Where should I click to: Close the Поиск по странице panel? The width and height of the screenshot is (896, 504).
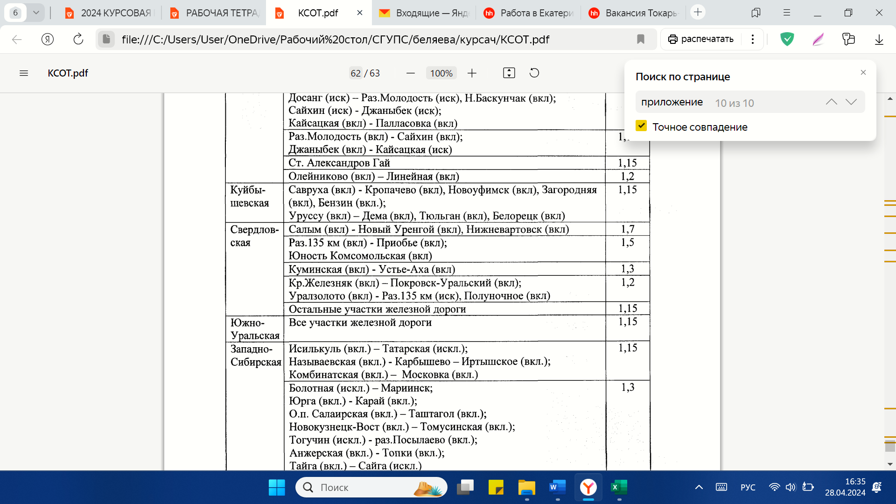(863, 72)
